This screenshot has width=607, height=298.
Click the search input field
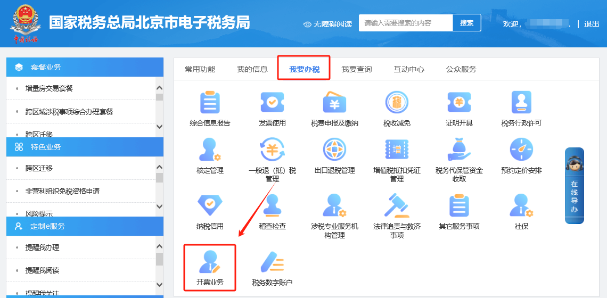click(x=406, y=23)
